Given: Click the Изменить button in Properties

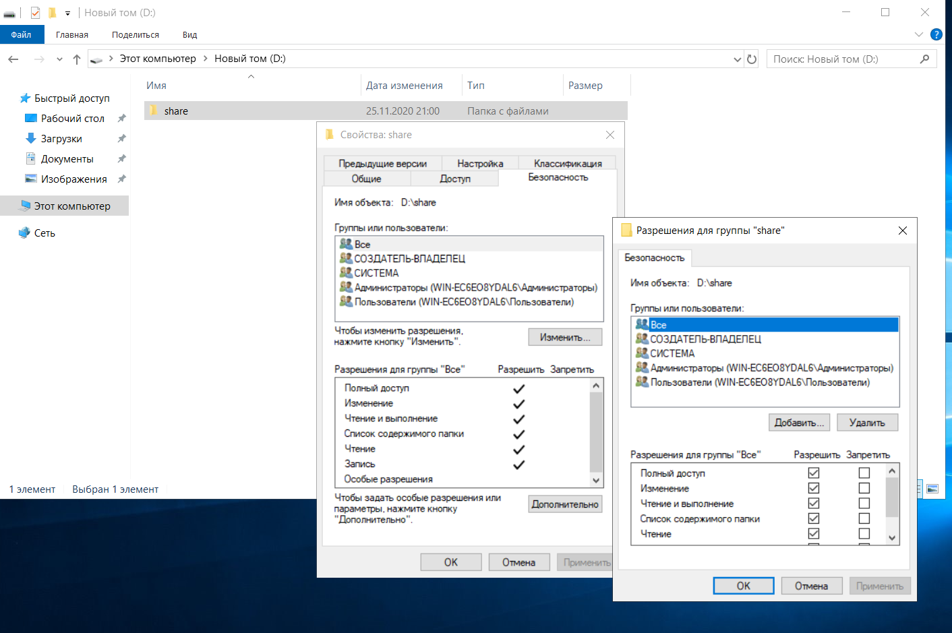Looking at the screenshot, I should (565, 337).
